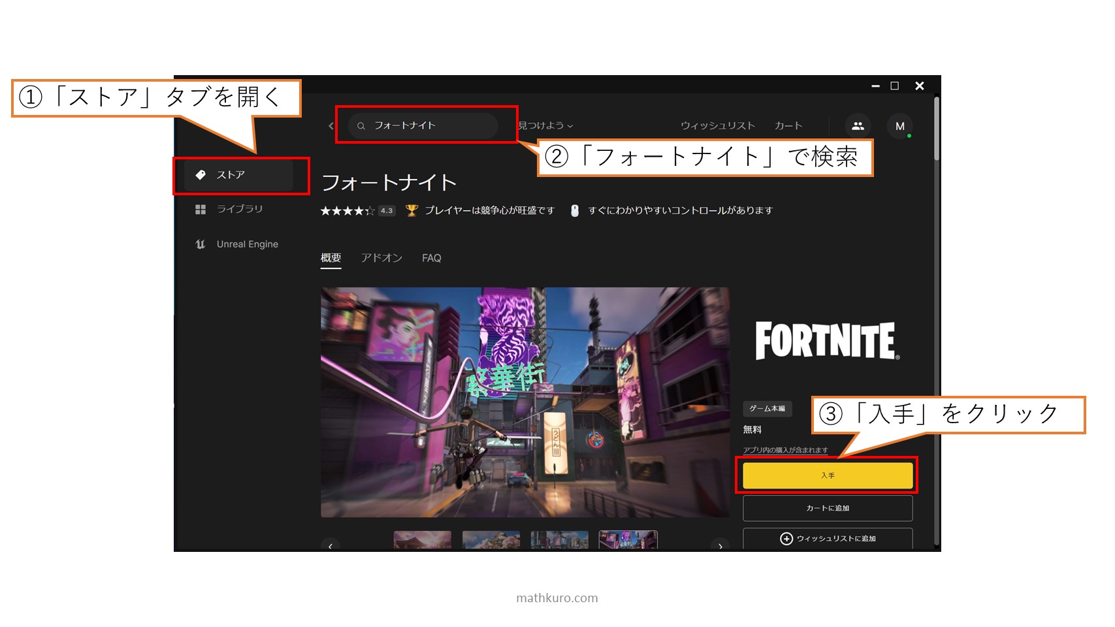The height and width of the screenshot is (627, 1115).
Task: Click the Store tag icon
Action: coord(201,175)
